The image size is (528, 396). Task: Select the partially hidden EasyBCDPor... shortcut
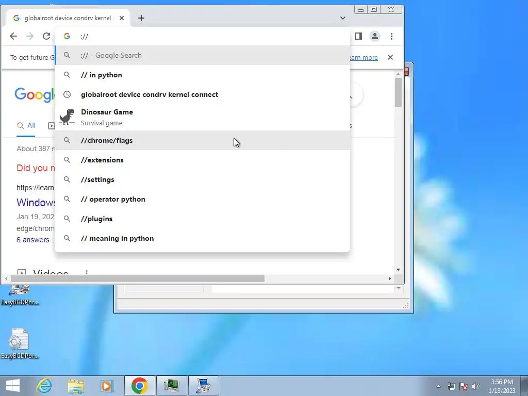click(20, 295)
